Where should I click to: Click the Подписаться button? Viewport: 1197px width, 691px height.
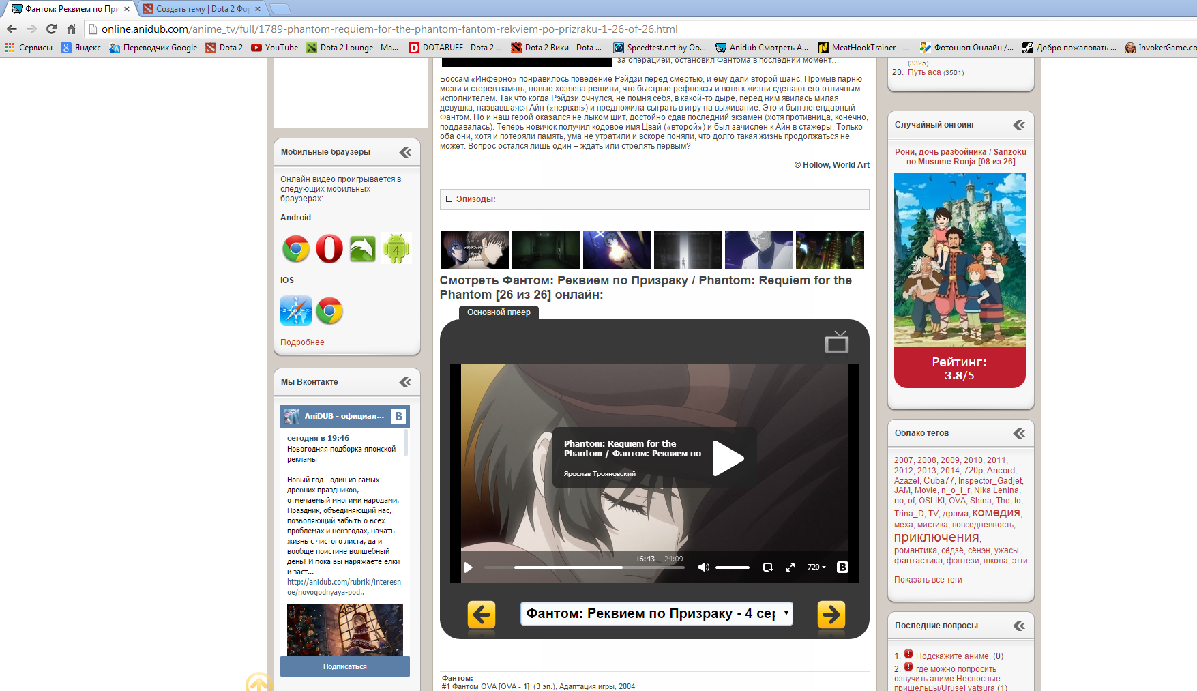[345, 666]
